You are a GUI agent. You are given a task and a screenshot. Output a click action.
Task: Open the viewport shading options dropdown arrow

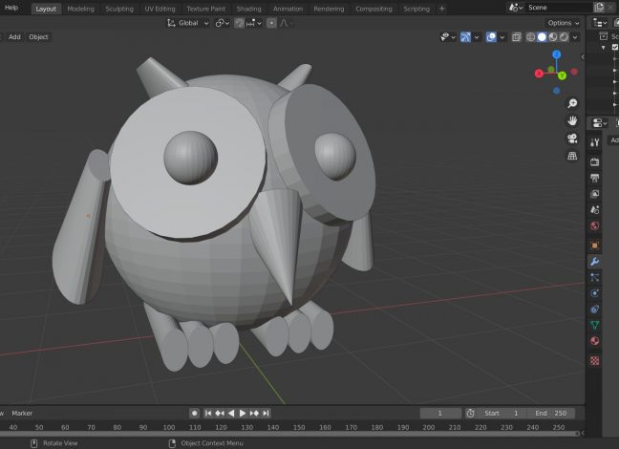[575, 37]
